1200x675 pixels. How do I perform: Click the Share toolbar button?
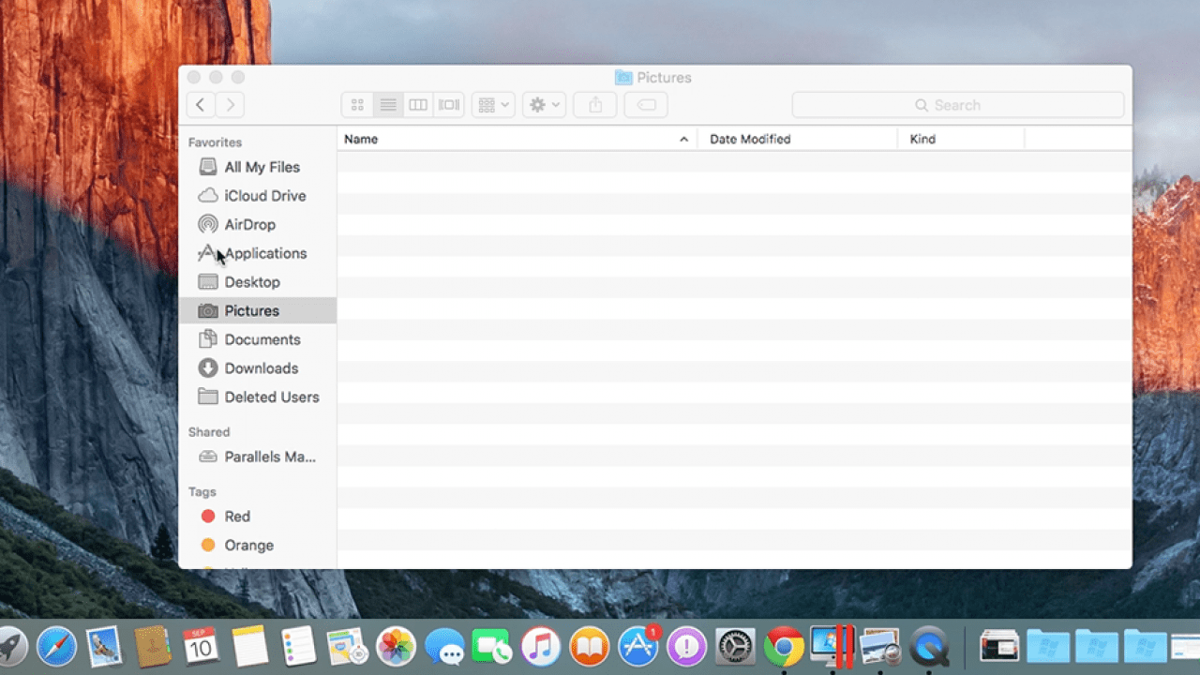(595, 105)
